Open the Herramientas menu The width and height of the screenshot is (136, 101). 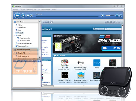pos(46,10)
